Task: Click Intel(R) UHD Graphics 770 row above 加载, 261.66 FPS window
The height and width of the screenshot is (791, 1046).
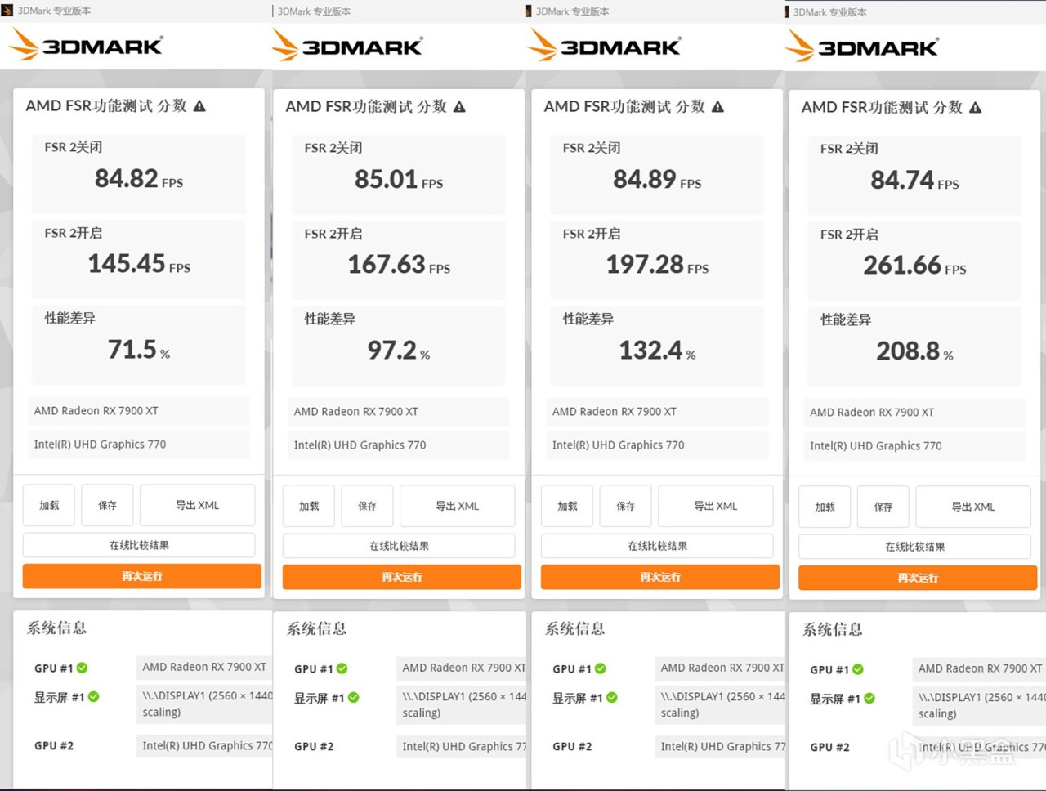Action: [x=914, y=446]
